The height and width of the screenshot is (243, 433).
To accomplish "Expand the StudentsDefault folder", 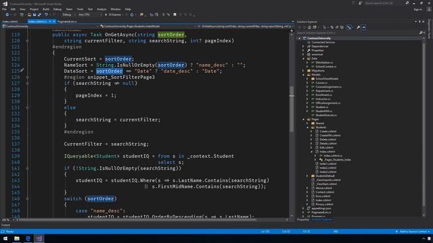I will point(307,175).
